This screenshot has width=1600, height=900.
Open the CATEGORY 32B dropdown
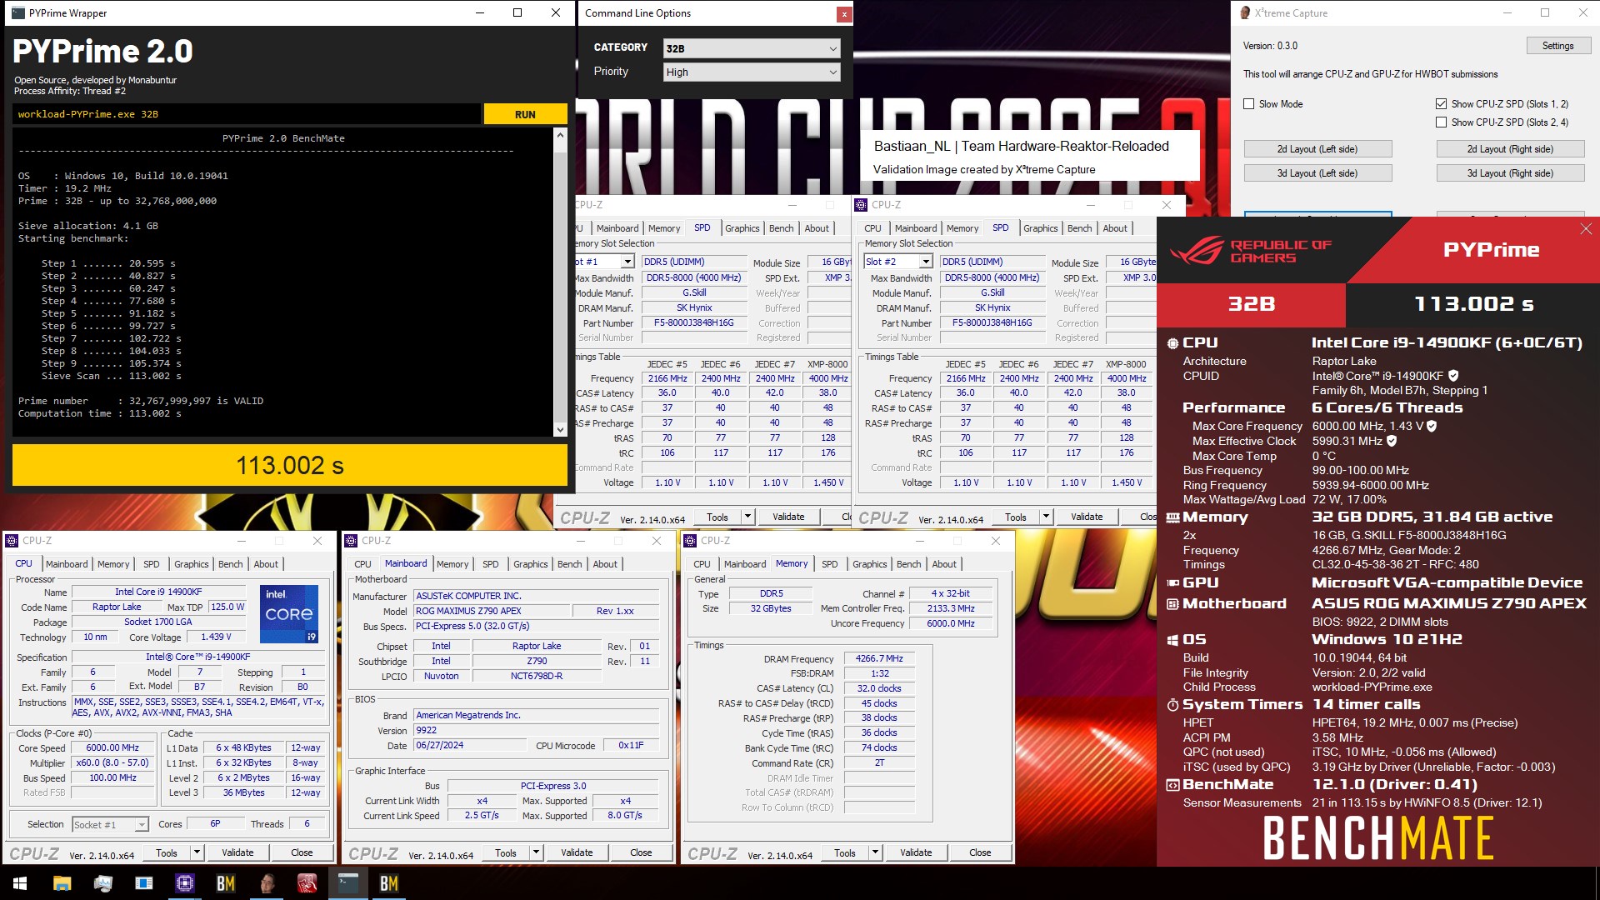(x=751, y=48)
